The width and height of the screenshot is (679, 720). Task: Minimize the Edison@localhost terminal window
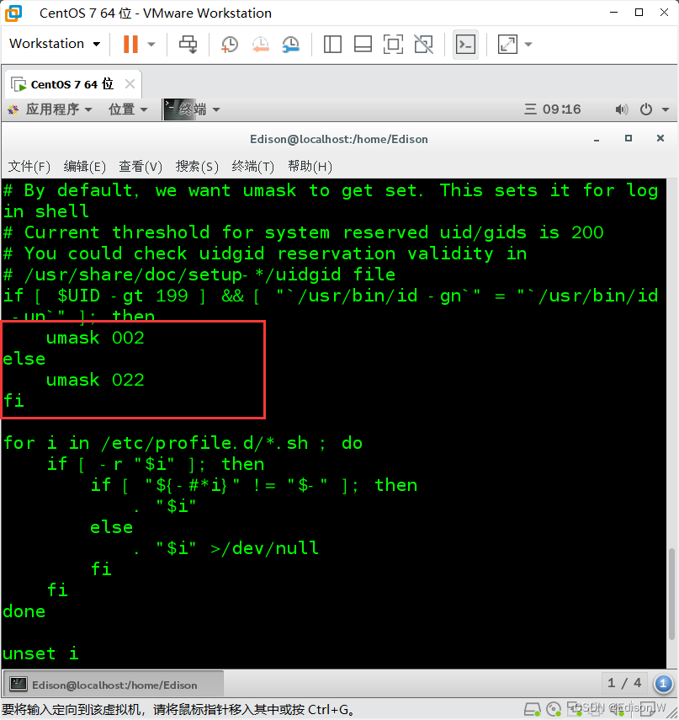click(x=597, y=139)
